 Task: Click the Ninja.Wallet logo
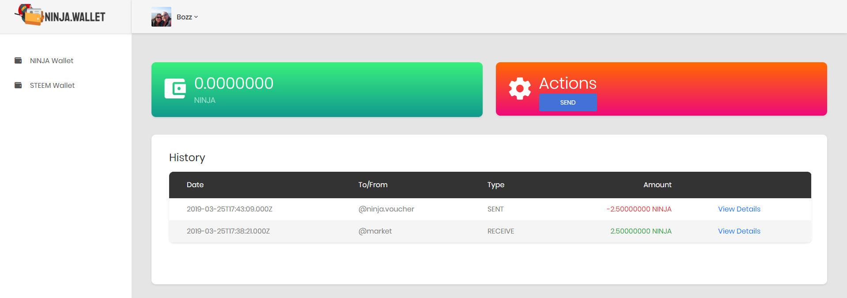(x=60, y=15)
